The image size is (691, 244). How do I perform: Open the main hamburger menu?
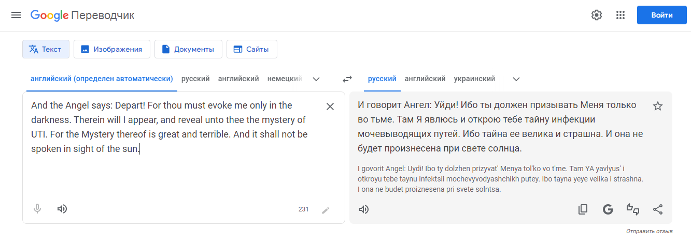tap(16, 15)
